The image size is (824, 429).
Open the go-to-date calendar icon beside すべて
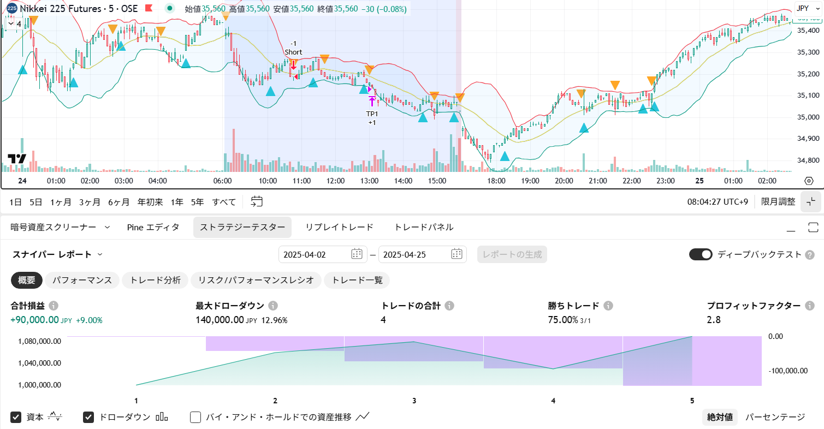[x=257, y=202]
